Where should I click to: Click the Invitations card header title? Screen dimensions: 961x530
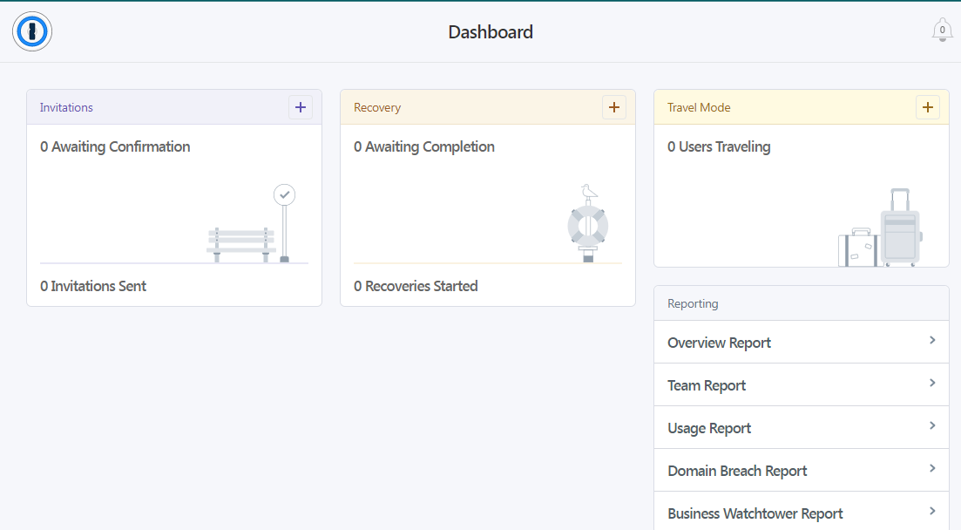click(66, 107)
